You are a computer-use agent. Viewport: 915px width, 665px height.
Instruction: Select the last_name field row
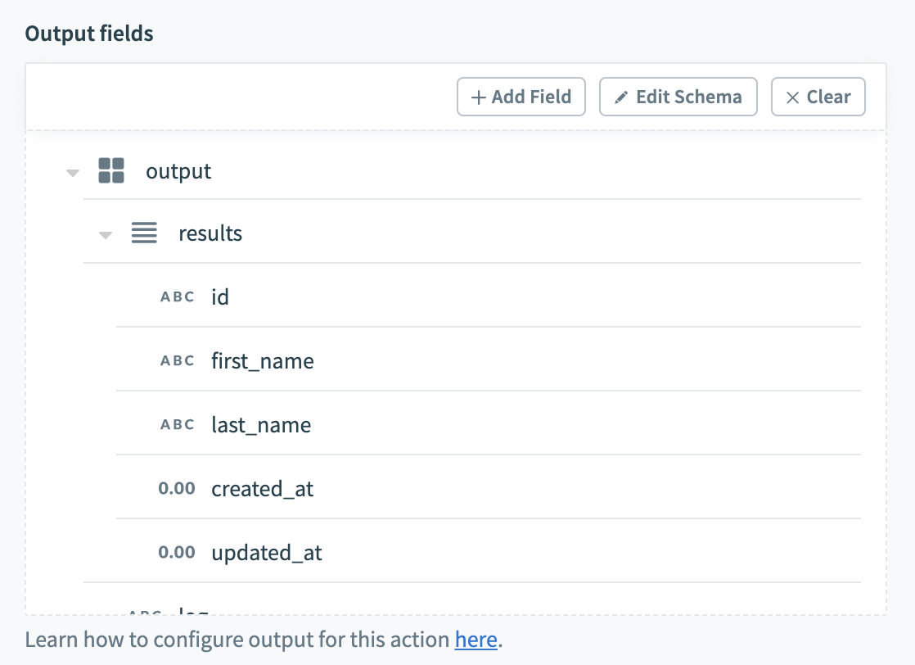(x=260, y=425)
